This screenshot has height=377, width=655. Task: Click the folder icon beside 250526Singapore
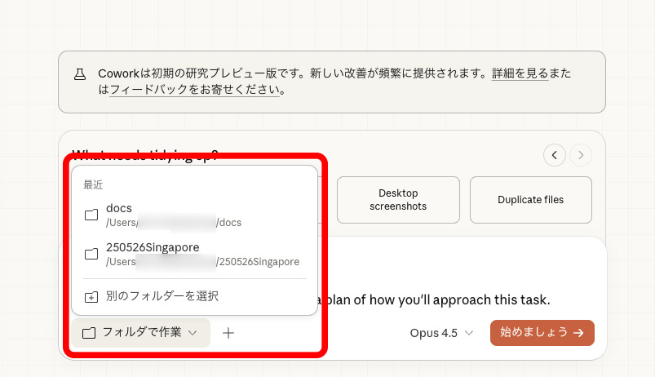pos(91,254)
